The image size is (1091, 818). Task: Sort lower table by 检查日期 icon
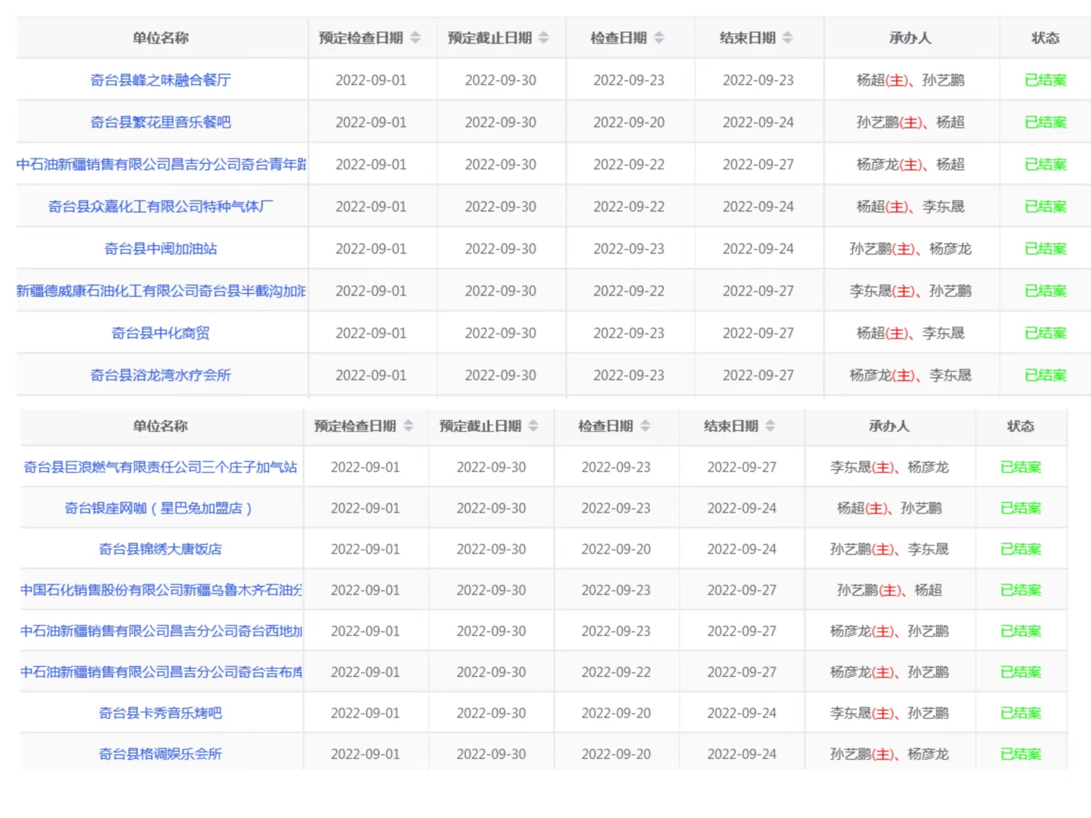pyautogui.click(x=645, y=426)
